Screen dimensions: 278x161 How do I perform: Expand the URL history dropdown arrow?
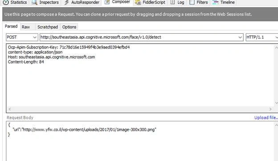(x=240, y=37)
